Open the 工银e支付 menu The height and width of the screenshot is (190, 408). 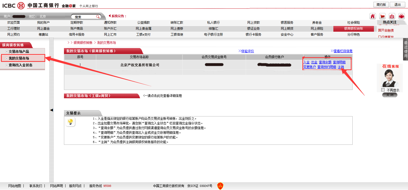[x=144, y=35]
